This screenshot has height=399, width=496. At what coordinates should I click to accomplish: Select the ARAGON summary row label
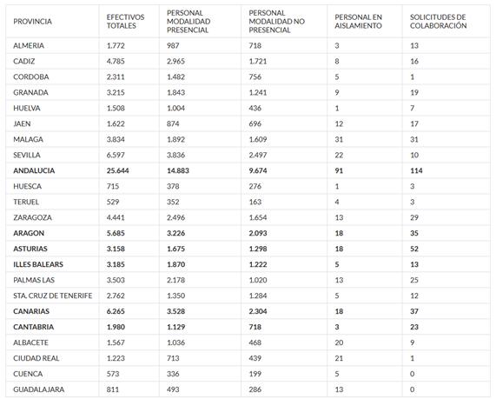(x=29, y=233)
